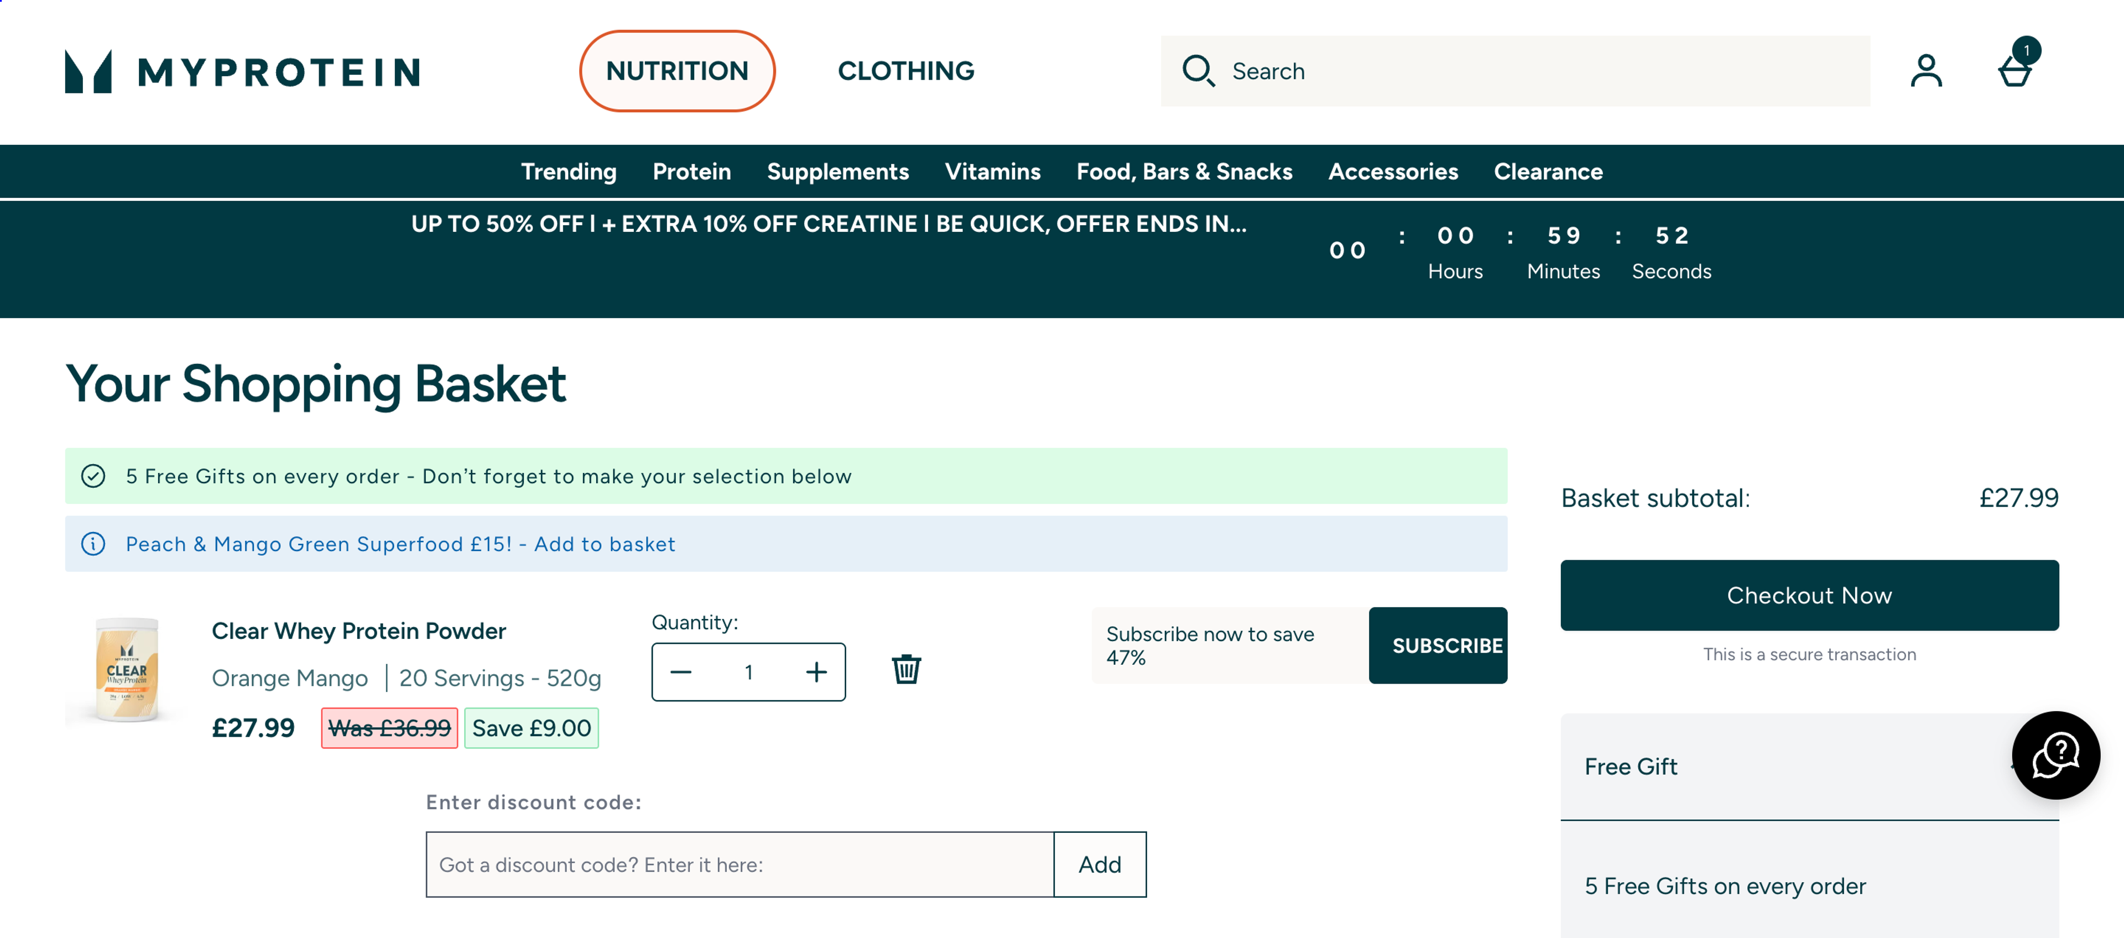This screenshot has width=2124, height=938.
Task: Increase quantity with the plus button
Action: 815,672
